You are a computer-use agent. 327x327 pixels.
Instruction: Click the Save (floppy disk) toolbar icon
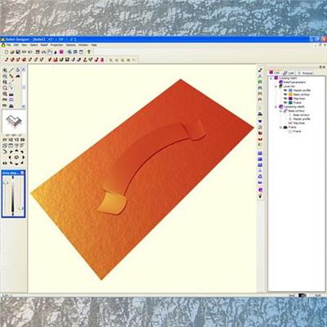tap(18, 52)
